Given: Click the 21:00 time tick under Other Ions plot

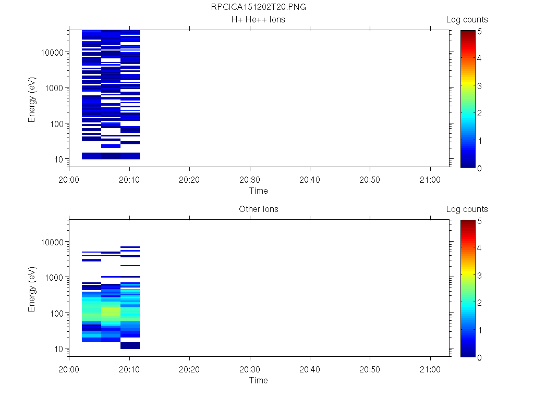Looking at the screenshot, I should tap(430, 369).
